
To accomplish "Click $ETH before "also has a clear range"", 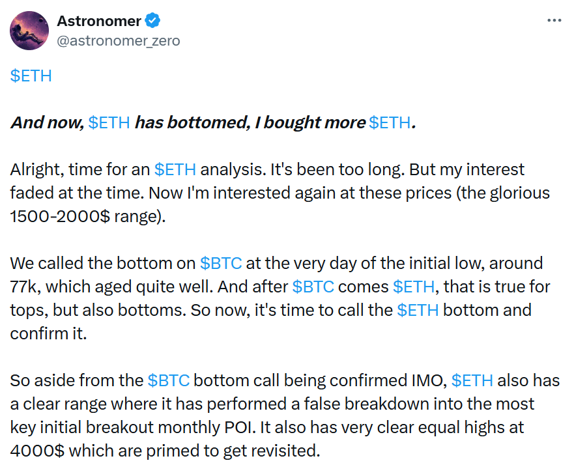I will coord(472,380).
